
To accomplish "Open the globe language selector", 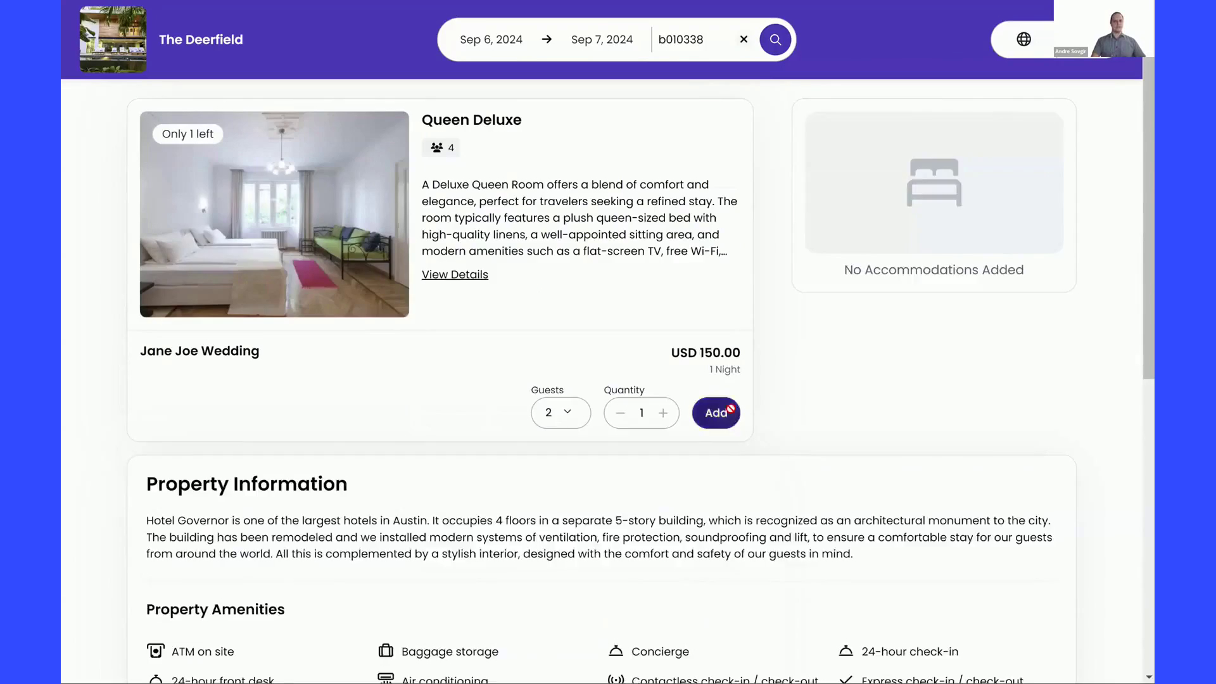I will point(1023,39).
